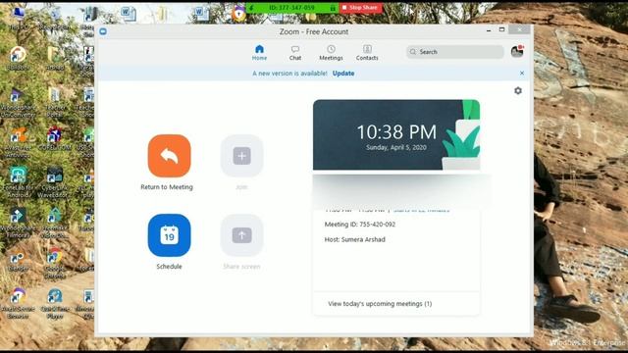The width and height of the screenshot is (628, 353).
Task: Click the 10:38 PM clock banner
Action: click(396, 135)
